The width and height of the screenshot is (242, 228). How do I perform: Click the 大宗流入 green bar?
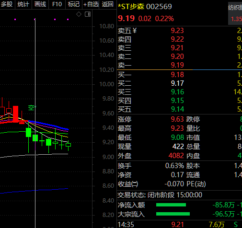pyautogui.click(x=173, y=214)
